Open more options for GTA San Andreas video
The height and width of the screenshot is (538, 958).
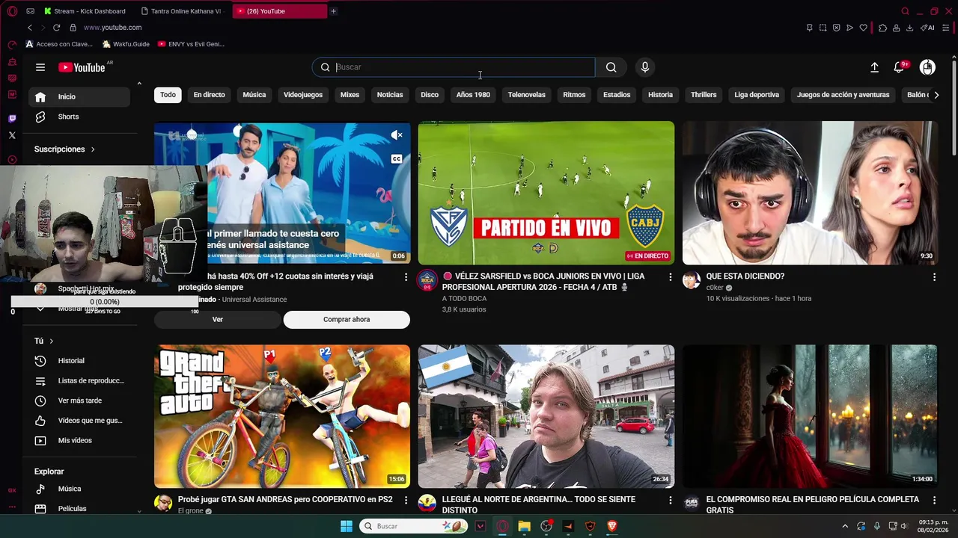(406, 500)
